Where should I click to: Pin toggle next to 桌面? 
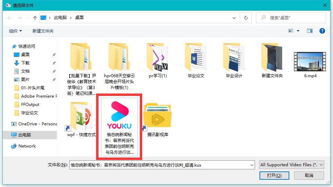[x=54, y=55]
